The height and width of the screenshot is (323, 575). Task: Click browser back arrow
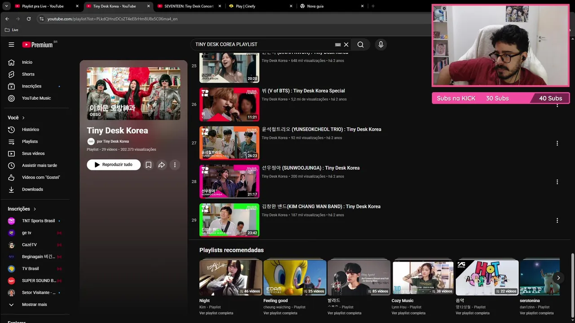tap(7, 19)
